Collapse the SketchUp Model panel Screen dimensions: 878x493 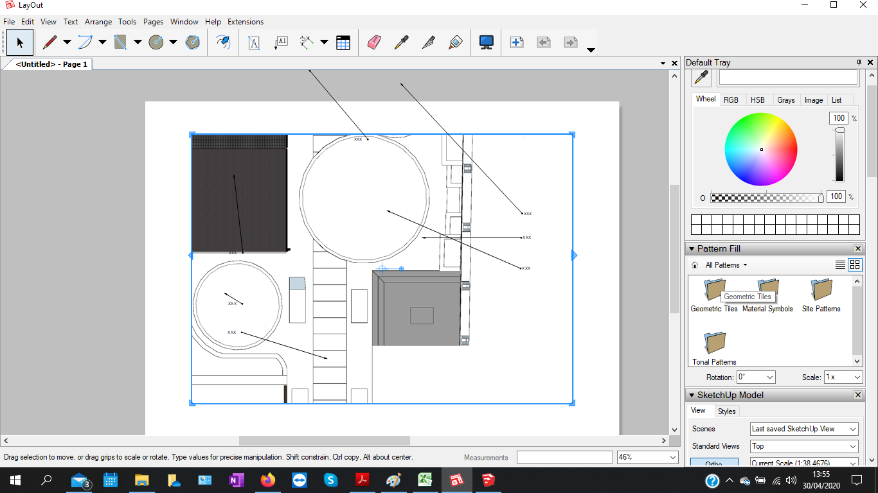point(692,395)
